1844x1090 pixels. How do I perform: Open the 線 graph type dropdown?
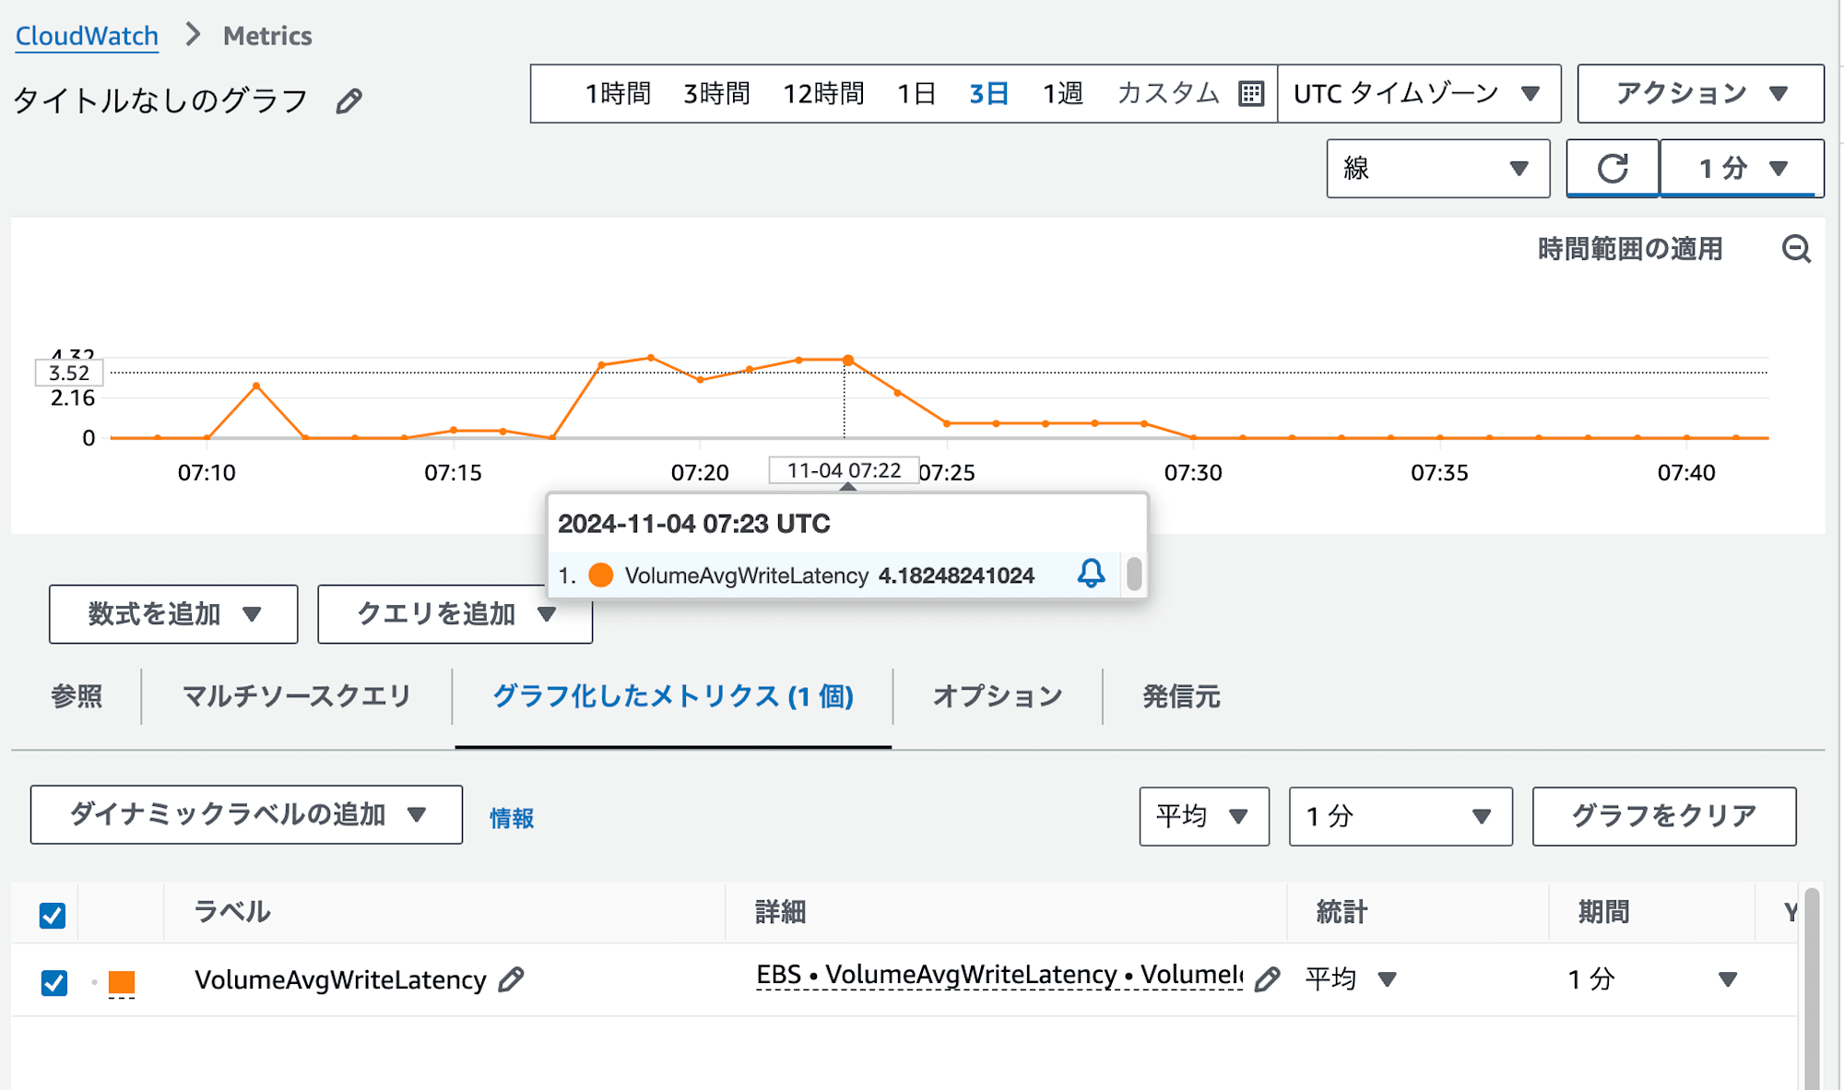pyautogui.click(x=1437, y=168)
